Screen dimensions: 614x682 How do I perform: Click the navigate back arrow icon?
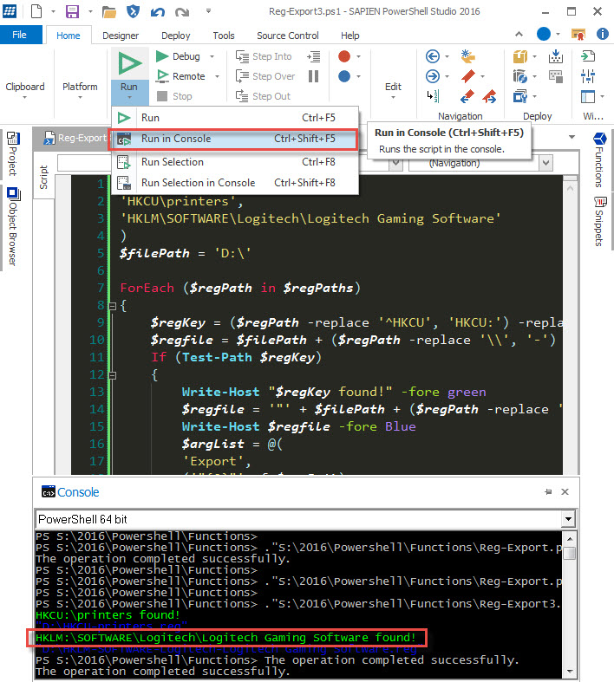pyautogui.click(x=432, y=56)
